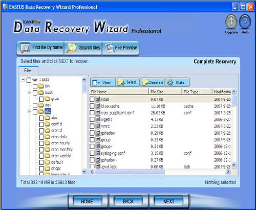Click the Select toolbar button
Image resolution: width=256 pixels, height=210 pixels.
127,82
